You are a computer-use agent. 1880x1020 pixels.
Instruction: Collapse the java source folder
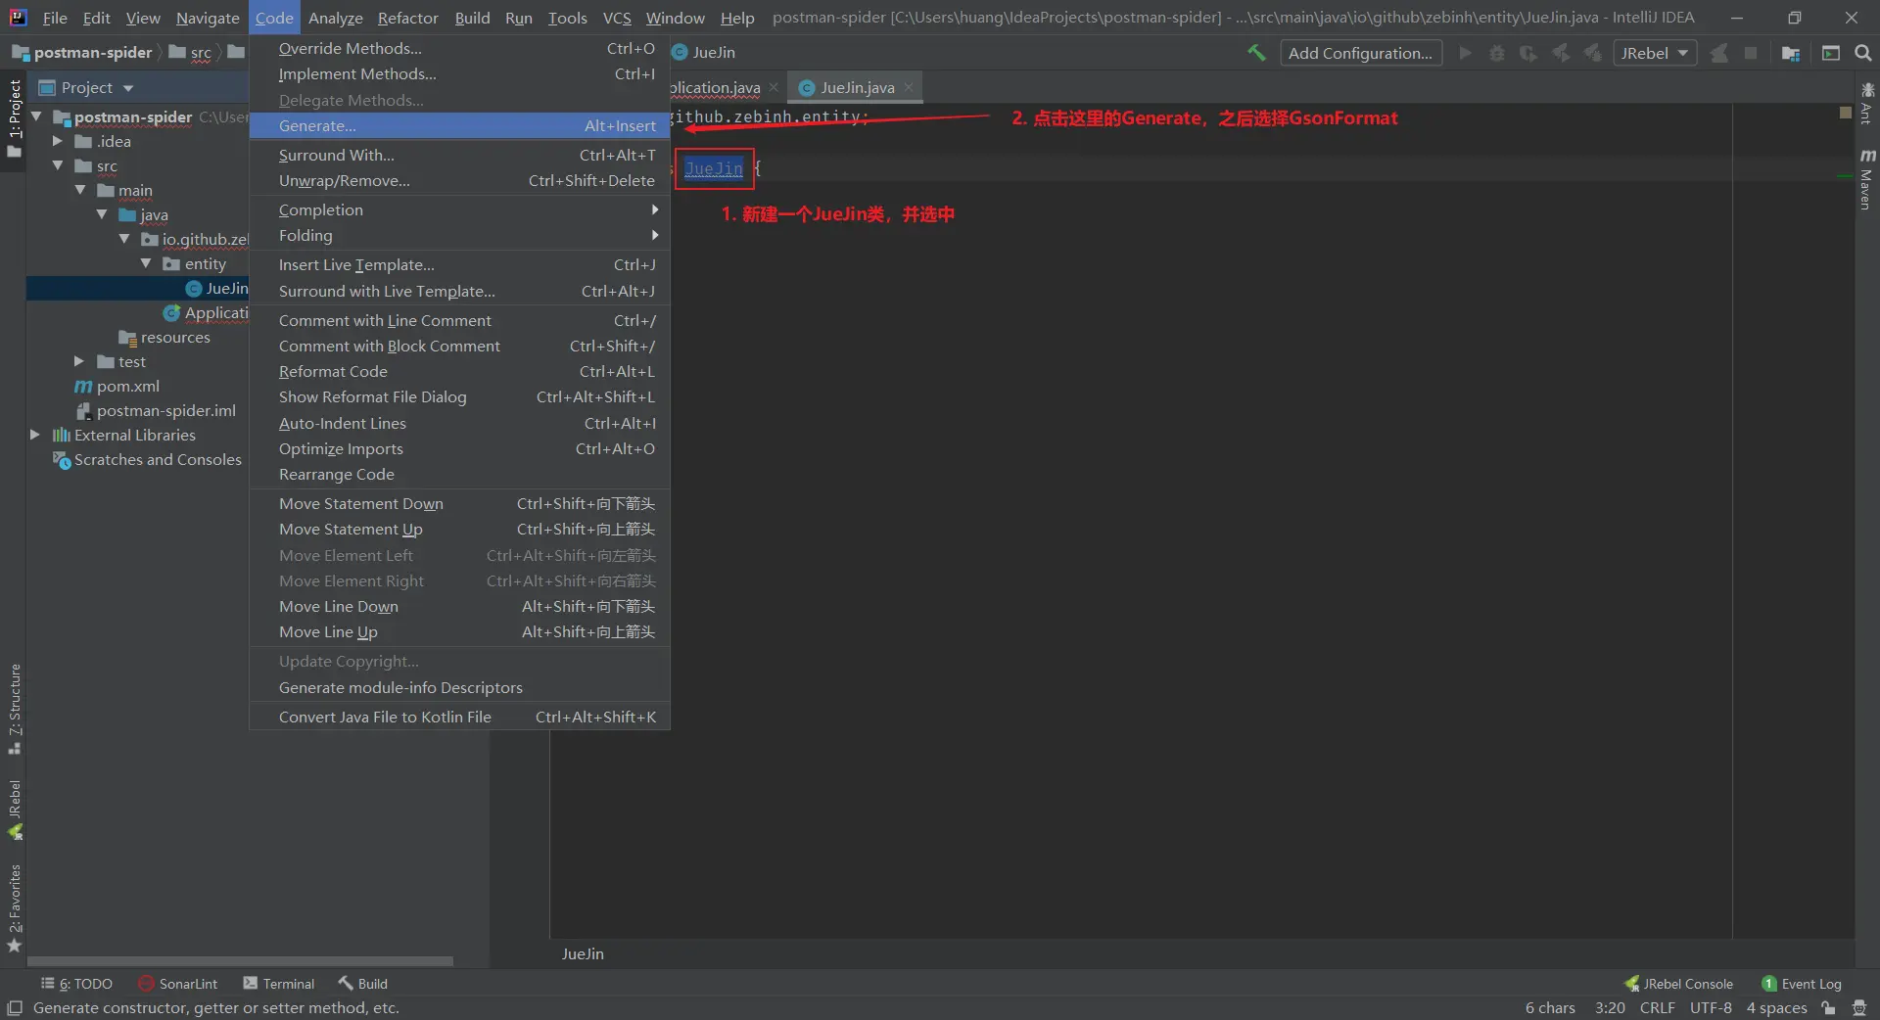click(x=102, y=214)
